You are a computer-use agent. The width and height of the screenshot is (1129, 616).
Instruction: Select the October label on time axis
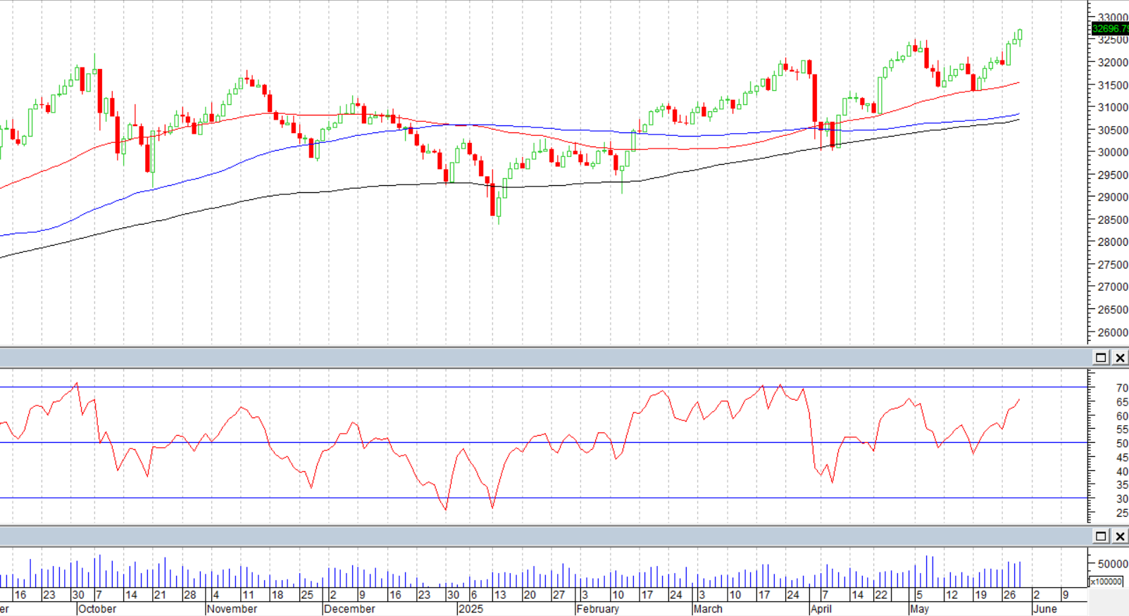97,609
